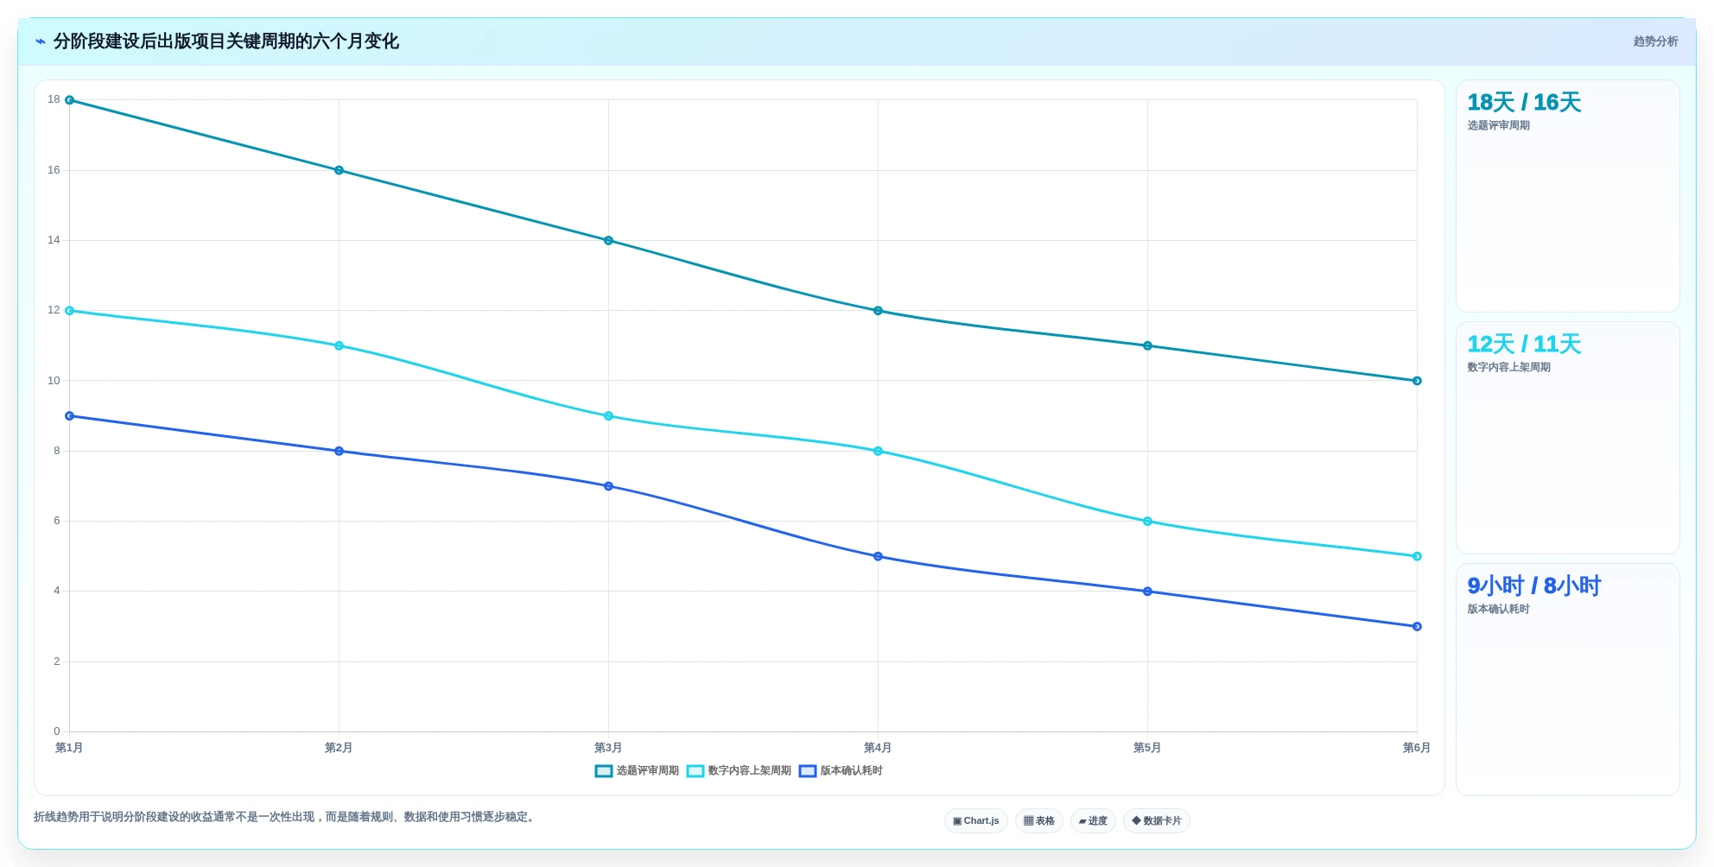Select the 版本确认耗时 point at 第2月 (8)

(339, 451)
